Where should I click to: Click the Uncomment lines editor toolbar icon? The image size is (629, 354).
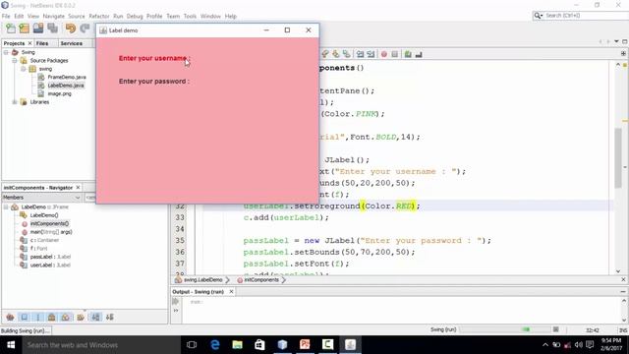pyautogui.click(x=419, y=54)
